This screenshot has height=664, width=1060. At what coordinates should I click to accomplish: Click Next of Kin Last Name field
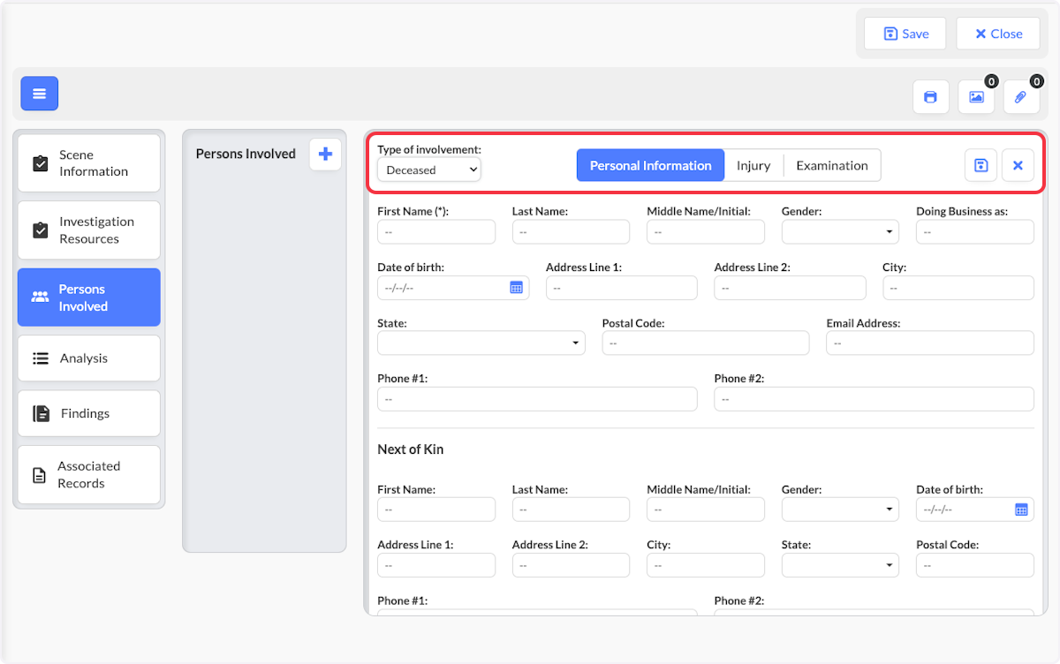571,509
